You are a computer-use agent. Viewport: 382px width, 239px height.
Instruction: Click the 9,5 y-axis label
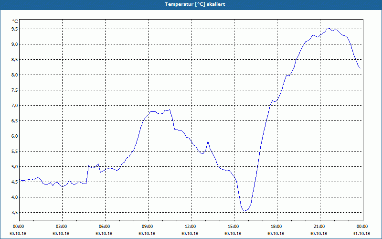pos(15,29)
